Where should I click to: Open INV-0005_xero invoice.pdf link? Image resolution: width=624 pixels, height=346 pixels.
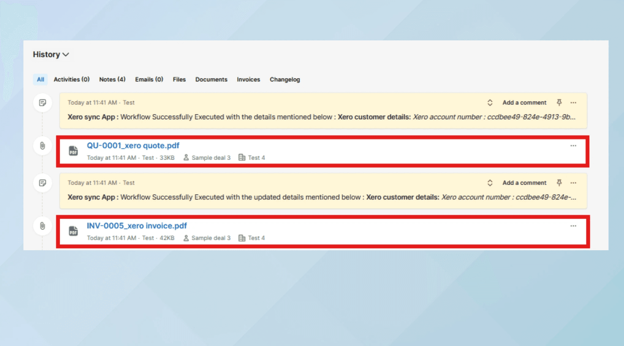pyautogui.click(x=137, y=226)
